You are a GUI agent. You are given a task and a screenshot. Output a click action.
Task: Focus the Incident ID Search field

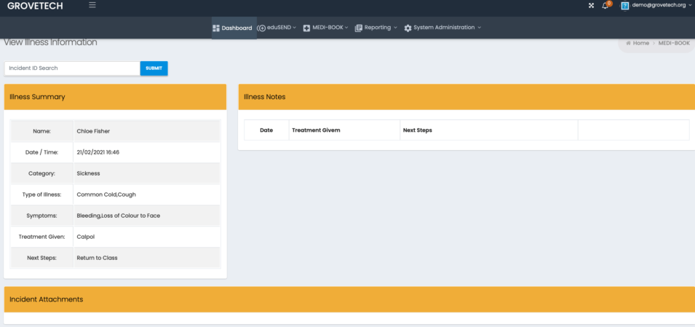click(x=72, y=68)
